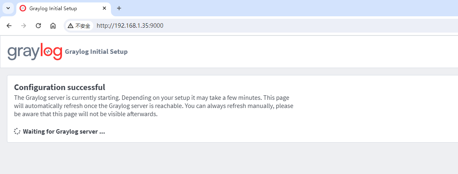Click the browser back arrow
The image size is (458, 174).
pos(9,26)
